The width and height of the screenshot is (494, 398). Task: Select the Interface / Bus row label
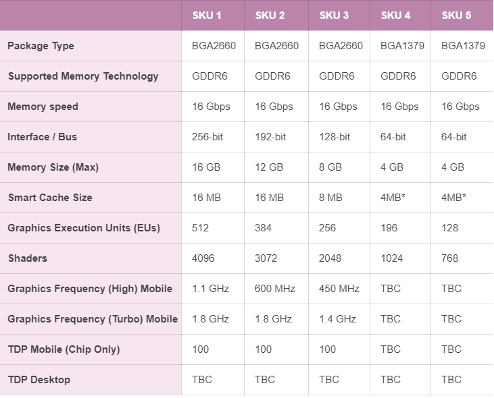(x=43, y=137)
